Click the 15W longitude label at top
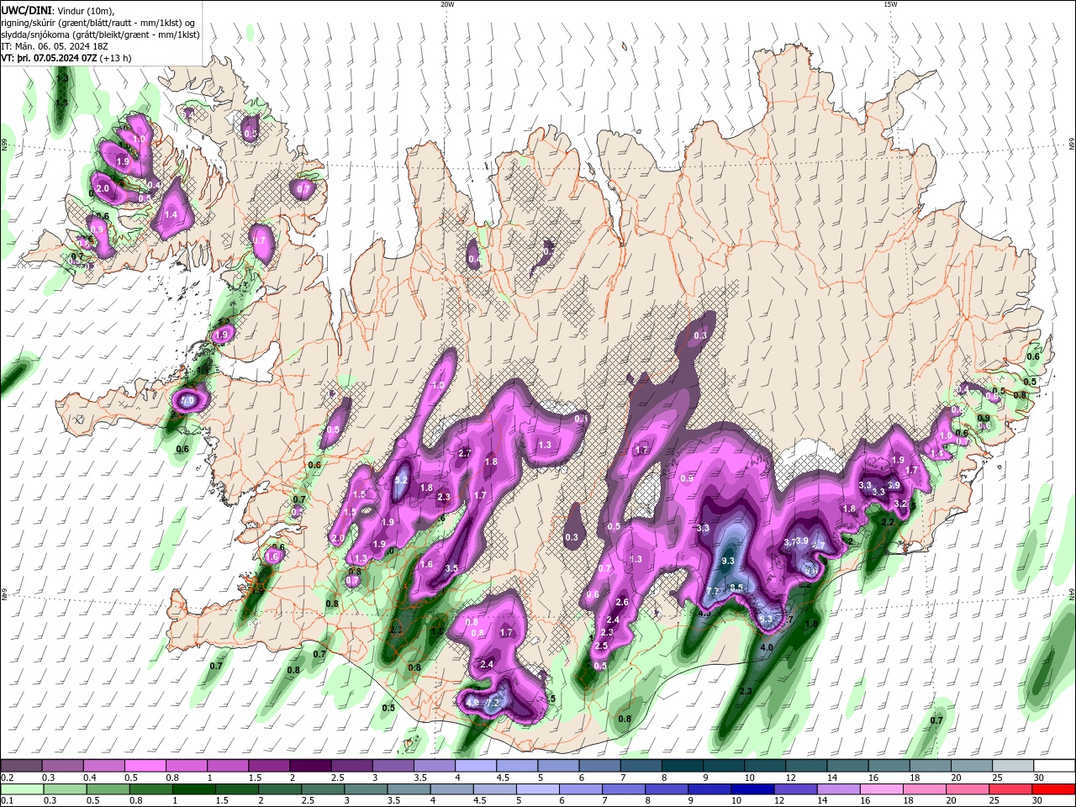This screenshot has height=807, width=1076. 890,4
